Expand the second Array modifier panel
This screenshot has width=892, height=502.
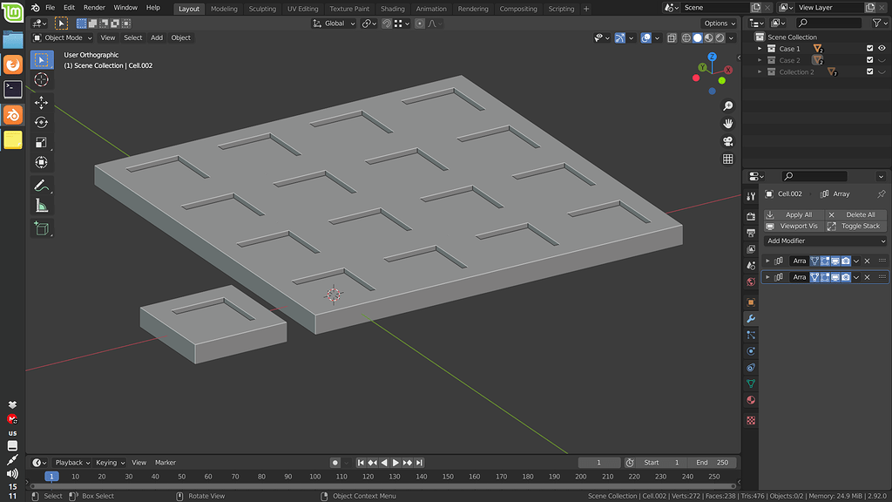tap(767, 277)
